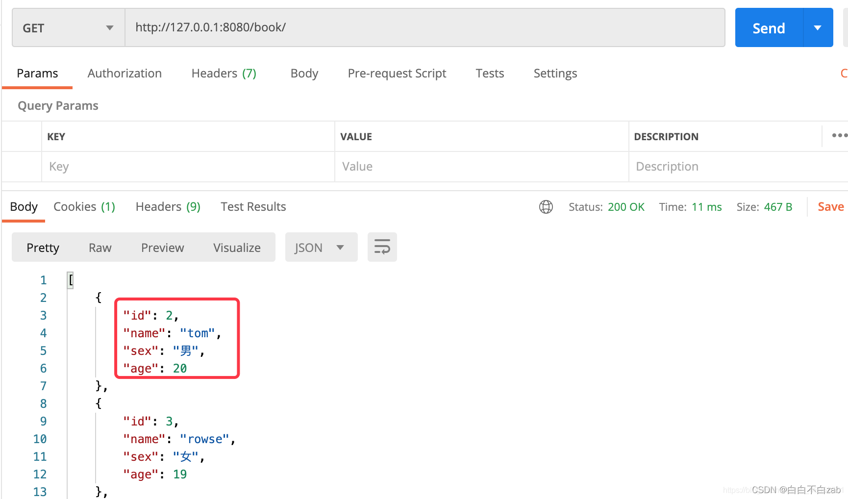This screenshot has width=848, height=499.
Task: Click the Send button
Action: (x=770, y=28)
